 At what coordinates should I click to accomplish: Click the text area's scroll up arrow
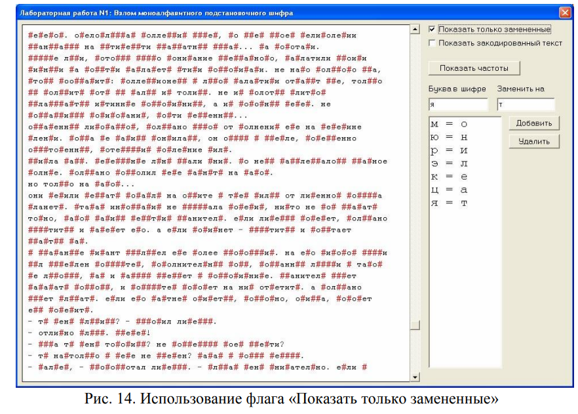tap(414, 30)
